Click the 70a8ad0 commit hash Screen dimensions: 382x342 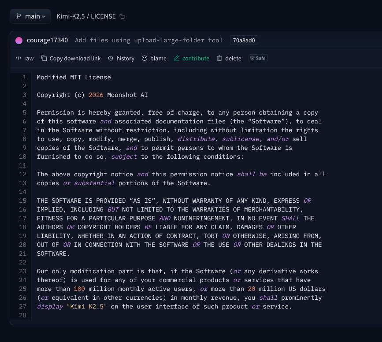[x=244, y=41]
